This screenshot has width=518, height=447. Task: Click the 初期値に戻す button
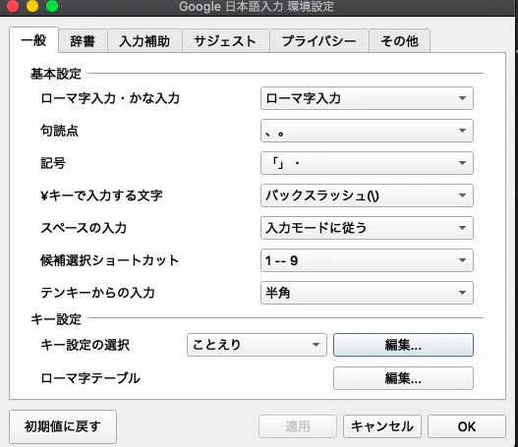[x=63, y=426]
